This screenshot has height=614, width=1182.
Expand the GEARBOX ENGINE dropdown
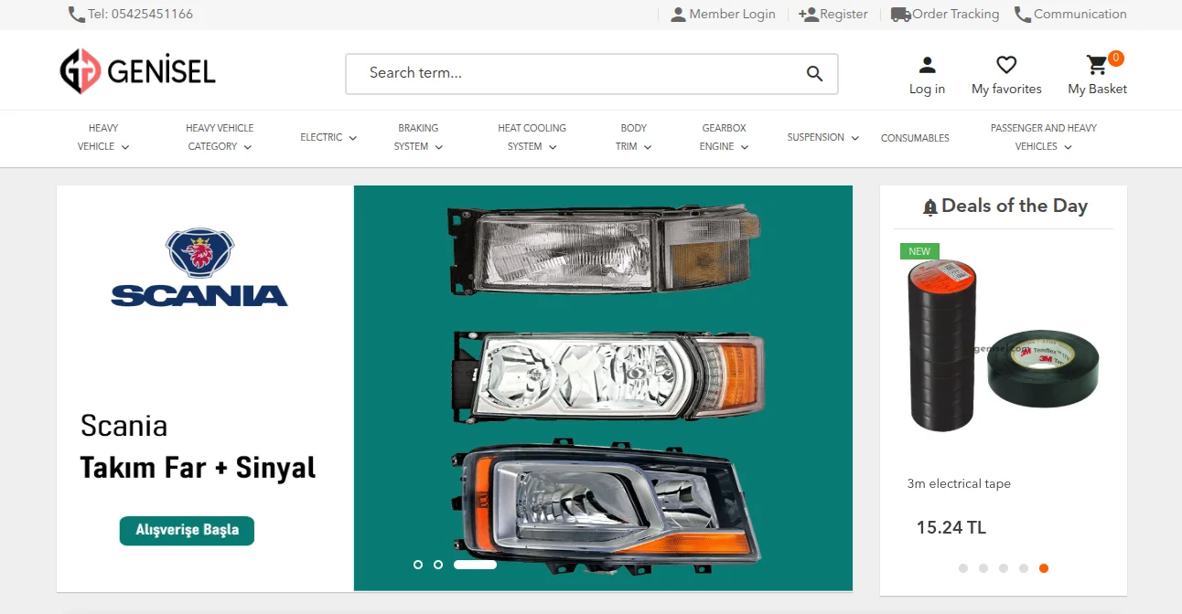723,137
